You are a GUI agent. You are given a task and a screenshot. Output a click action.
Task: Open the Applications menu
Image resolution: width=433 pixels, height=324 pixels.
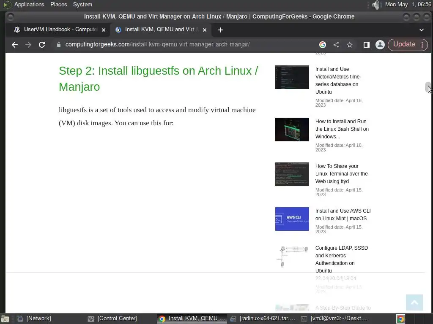coord(29,4)
